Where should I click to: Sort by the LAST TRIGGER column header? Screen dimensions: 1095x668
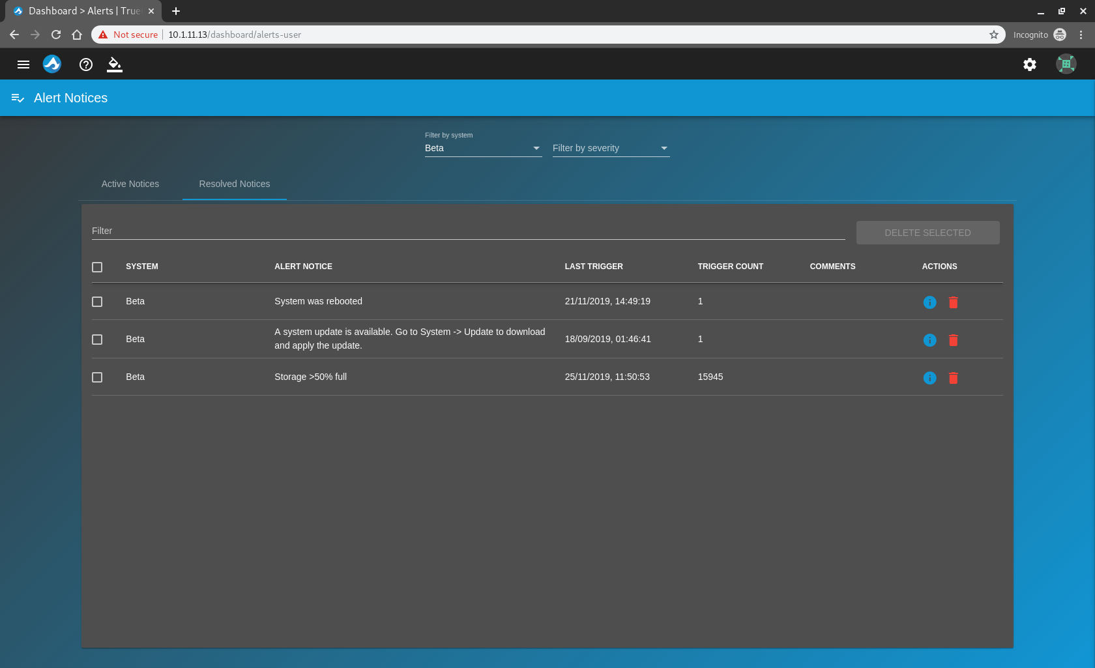point(594,267)
